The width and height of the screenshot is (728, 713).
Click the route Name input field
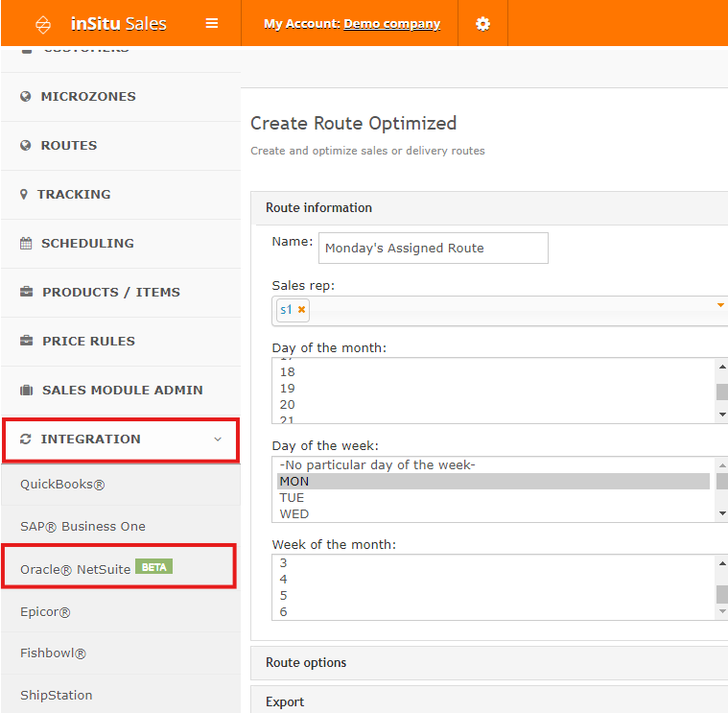click(434, 248)
